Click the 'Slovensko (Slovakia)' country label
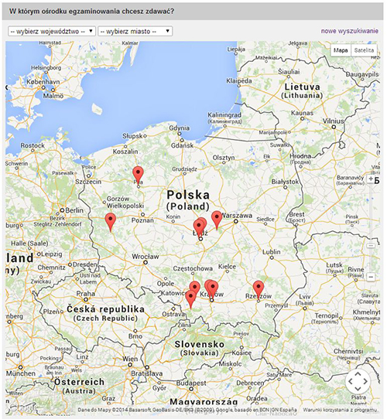 coord(200,349)
